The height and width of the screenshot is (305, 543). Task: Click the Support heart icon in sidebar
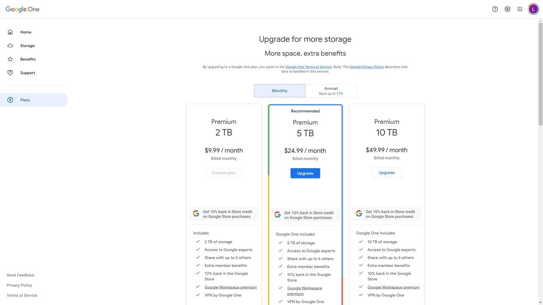point(10,73)
